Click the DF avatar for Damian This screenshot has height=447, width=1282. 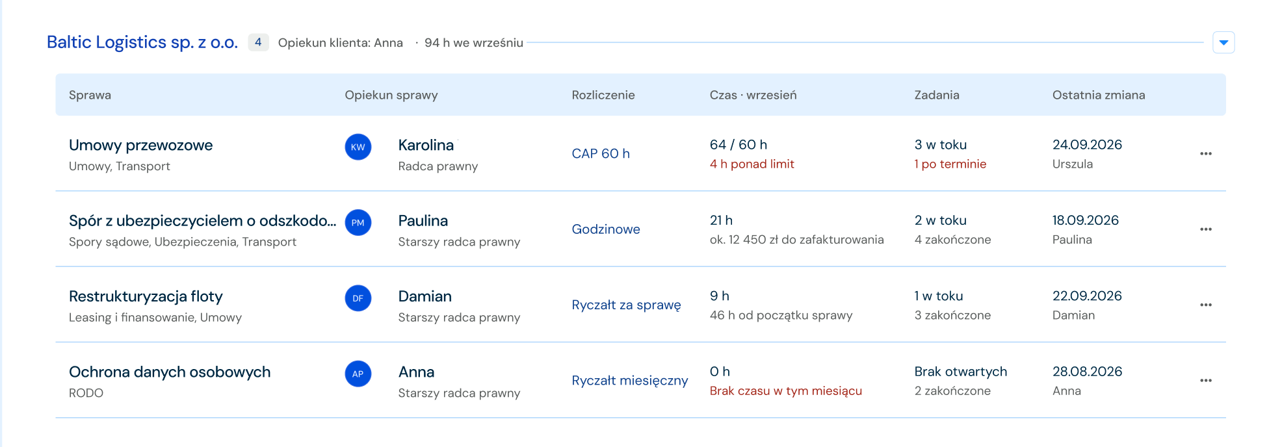pyautogui.click(x=358, y=298)
